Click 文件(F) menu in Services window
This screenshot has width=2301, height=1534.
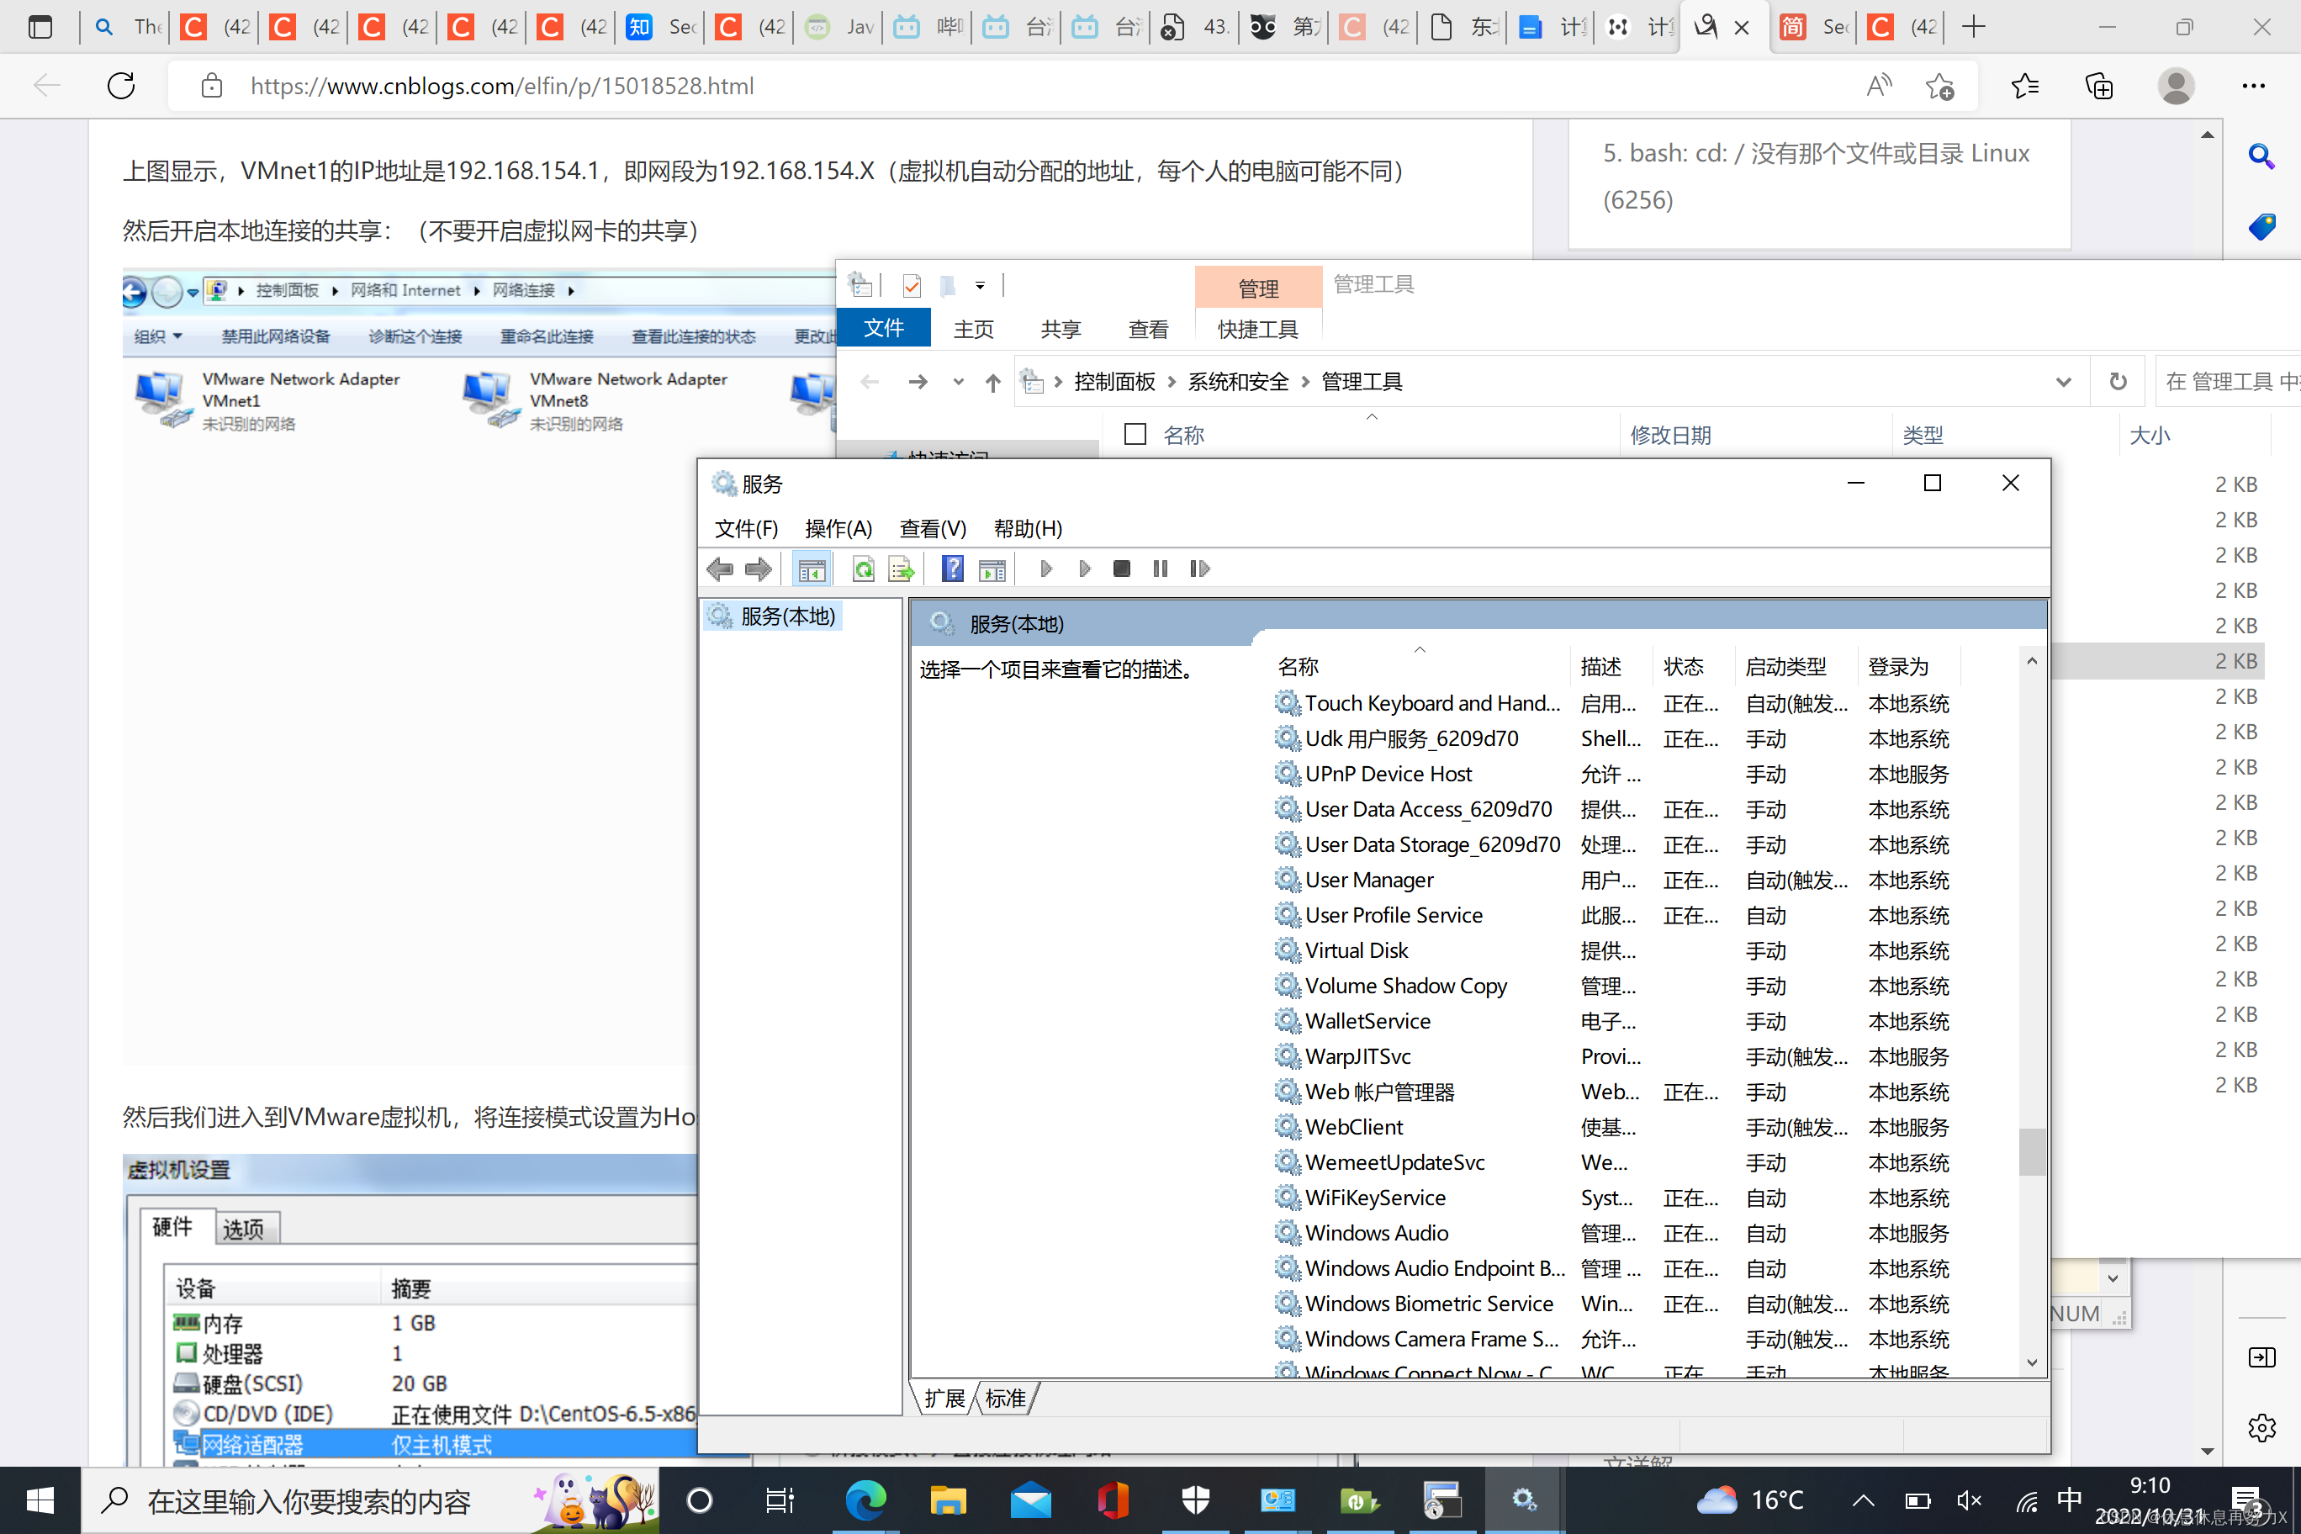748,527
